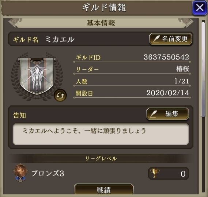Click the gold trophy points icon
Image resolution: width=208 pixels, height=197 pixels.
(x=155, y=173)
